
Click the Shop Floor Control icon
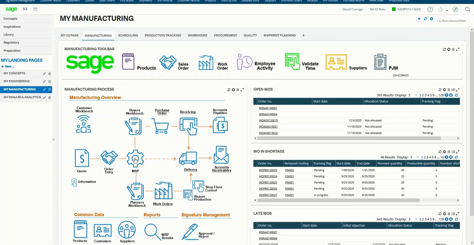pos(198,186)
